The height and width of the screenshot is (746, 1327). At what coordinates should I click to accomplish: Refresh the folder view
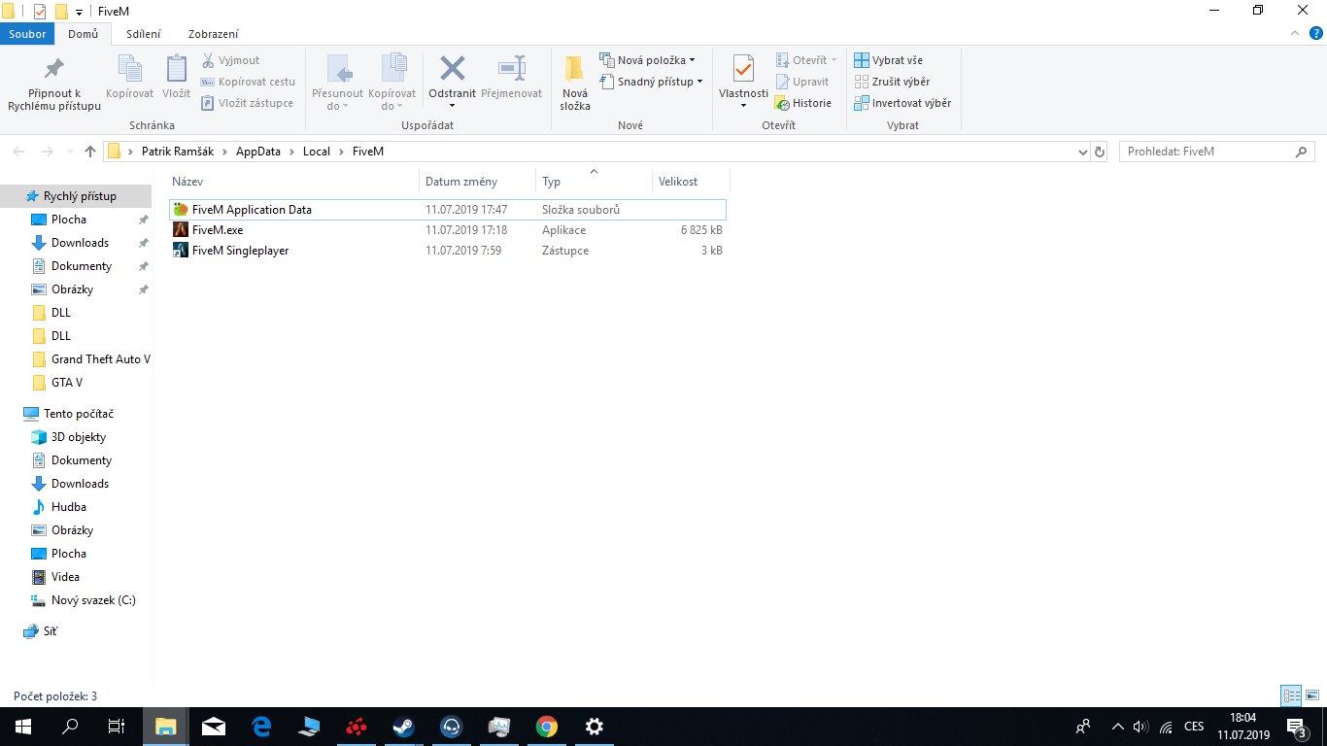click(1100, 153)
